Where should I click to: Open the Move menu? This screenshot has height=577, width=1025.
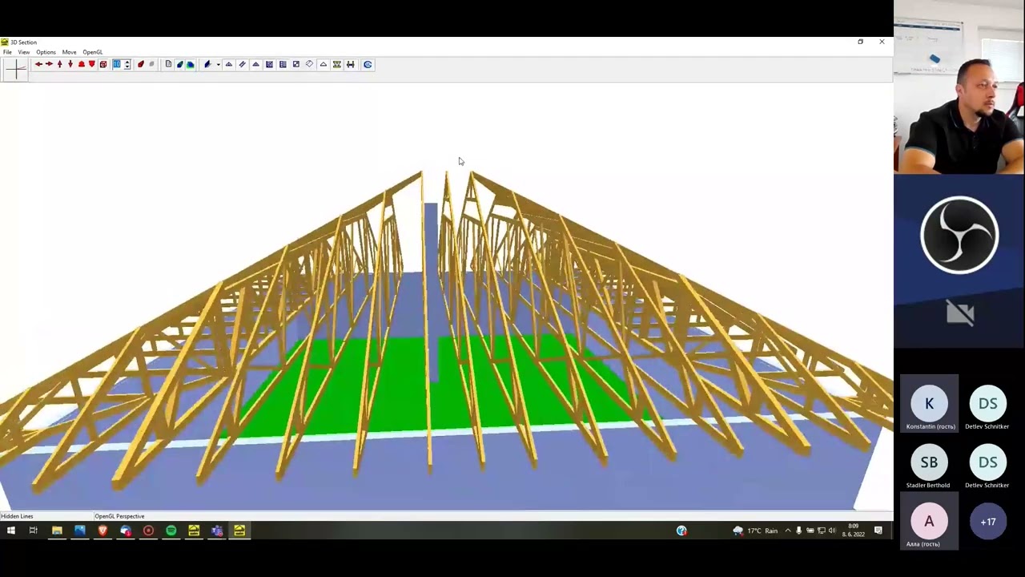[70, 52]
